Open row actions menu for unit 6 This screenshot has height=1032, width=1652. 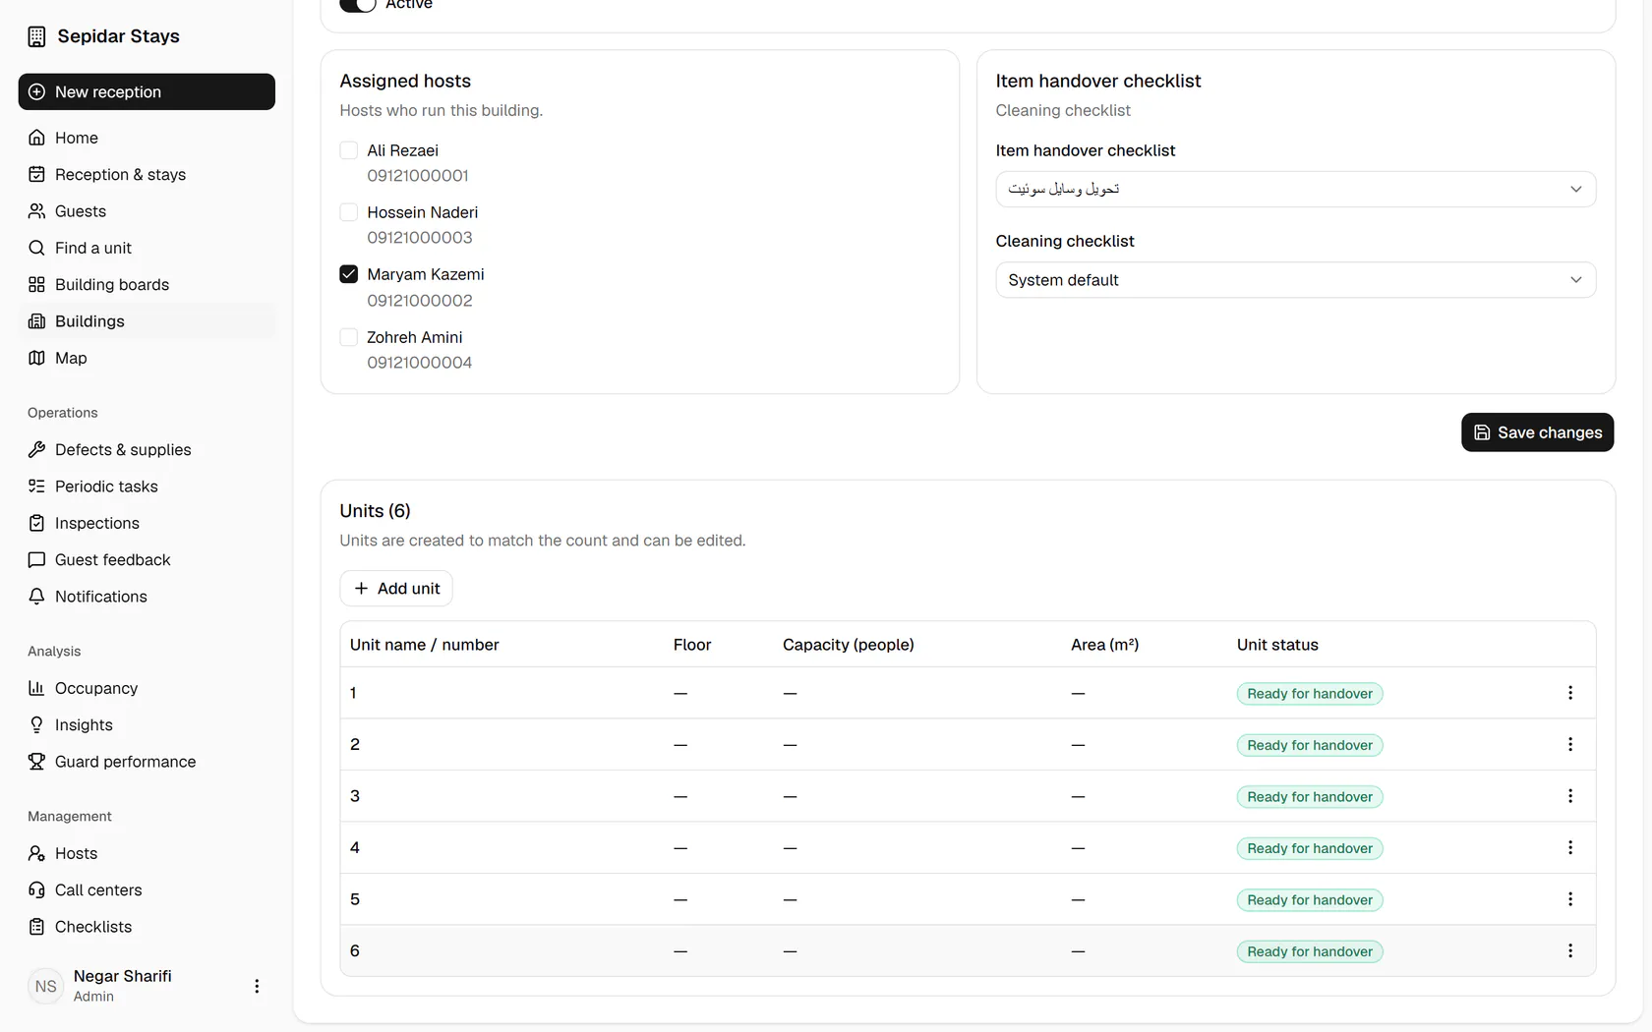(x=1570, y=950)
